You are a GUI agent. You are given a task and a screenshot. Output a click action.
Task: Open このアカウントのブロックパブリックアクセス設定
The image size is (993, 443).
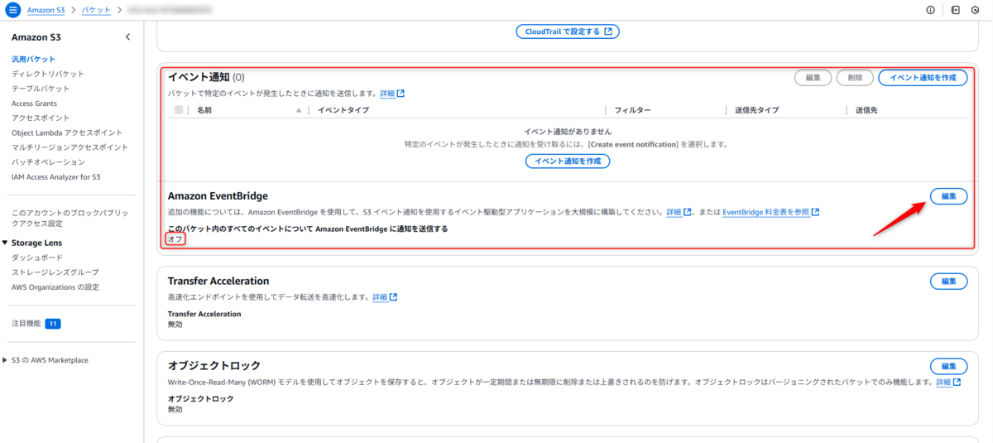(x=70, y=218)
